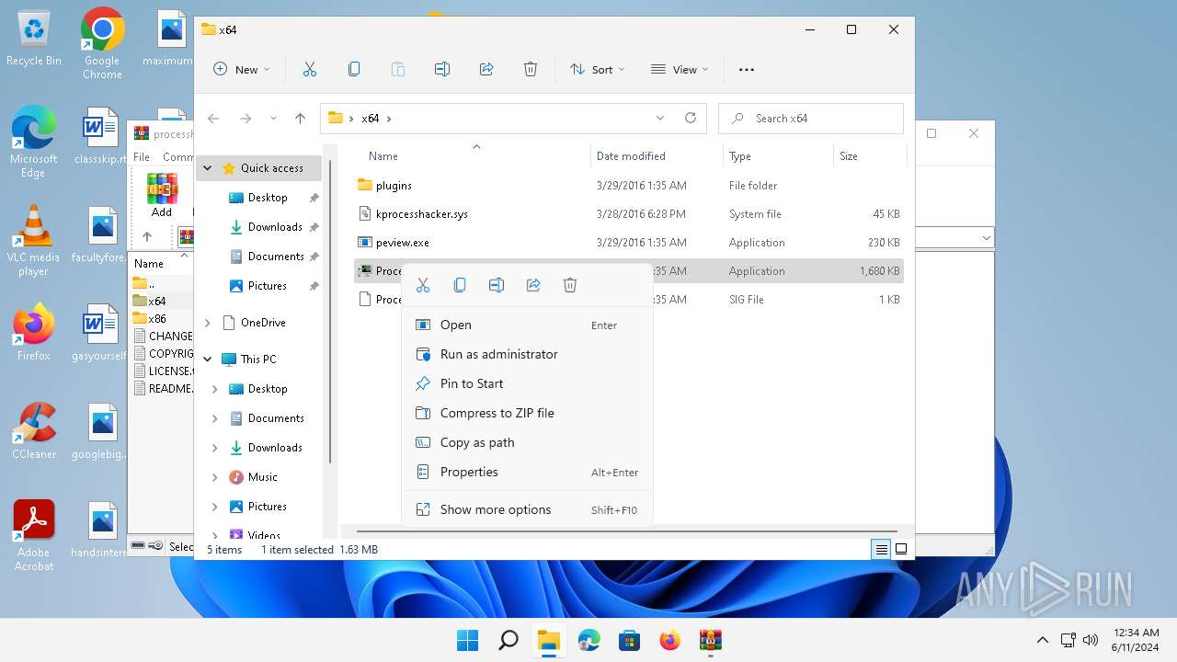Choose Copy as path
Screen dimensions: 1177x662
click(527, 442)
